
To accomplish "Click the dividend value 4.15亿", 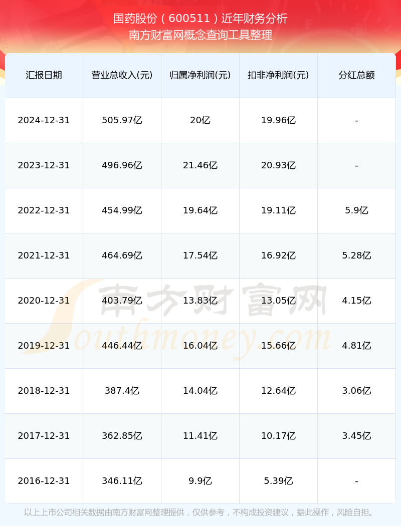I will pos(357,301).
